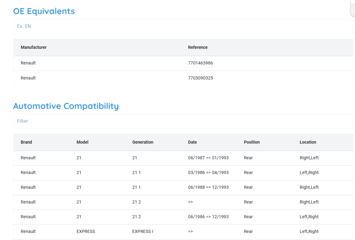
Task: Click the Position column header
Action: tap(252, 142)
